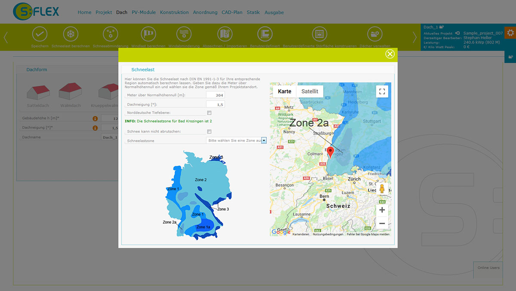Open the orange settings gear icon
Viewport: 516px width, 291px height.
click(x=510, y=33)
